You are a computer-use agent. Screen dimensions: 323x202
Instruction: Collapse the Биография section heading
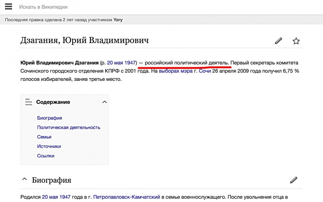(24, 180)
